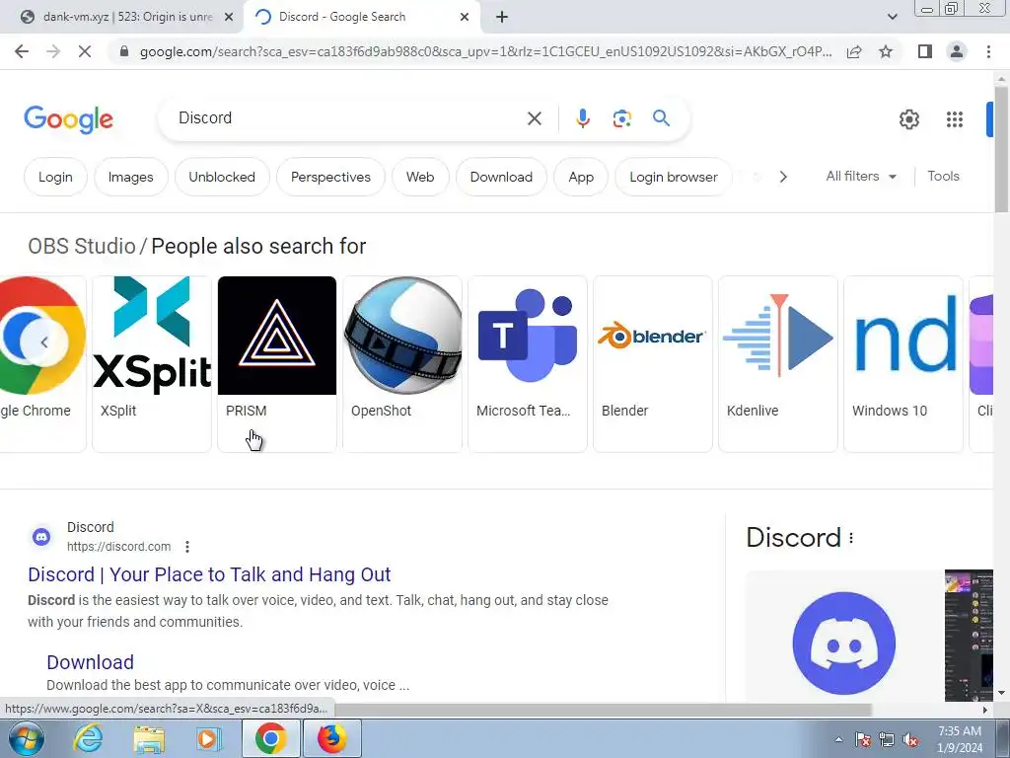Clear the search box with X icon
The image size is (1010, 758).
click(534, 118)
